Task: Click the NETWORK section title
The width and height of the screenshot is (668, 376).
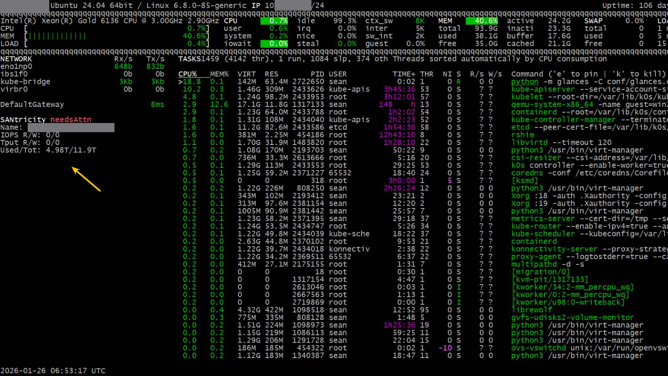Action: pyautogui.click(x=16, y=59)
